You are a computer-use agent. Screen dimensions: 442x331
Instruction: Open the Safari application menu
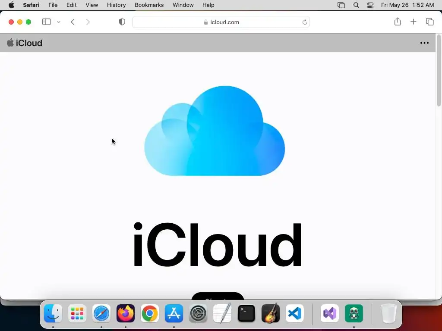point(31,5)
